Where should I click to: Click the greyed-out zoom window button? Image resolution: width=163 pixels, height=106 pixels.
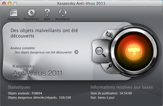pyautogui.click(x=15, y=3)
